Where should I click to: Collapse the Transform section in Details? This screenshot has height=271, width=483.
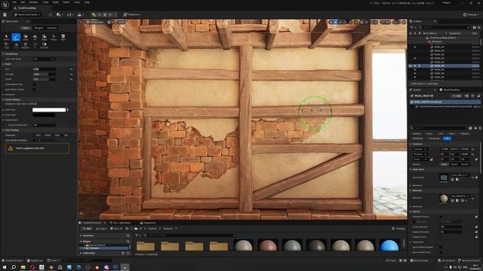click(411, 144)
